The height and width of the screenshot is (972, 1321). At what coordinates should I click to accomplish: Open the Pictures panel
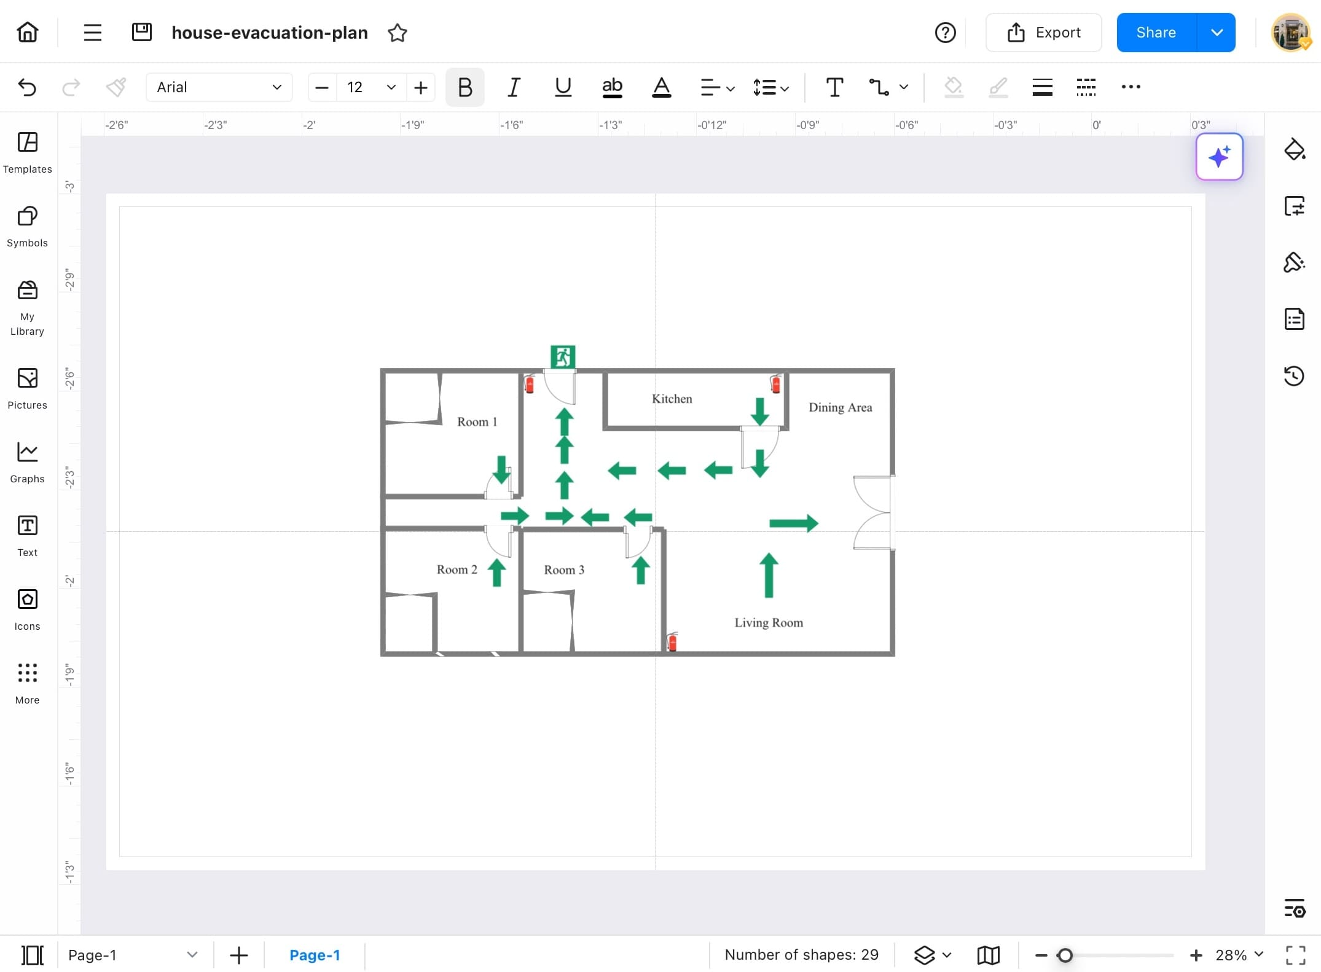click(x=27, y=387)
